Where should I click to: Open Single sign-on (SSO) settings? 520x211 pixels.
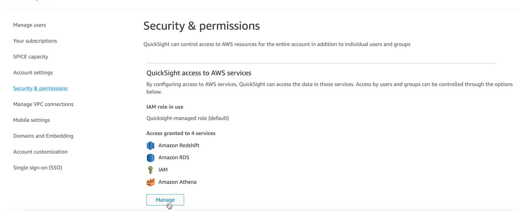(x=38, y=168)
